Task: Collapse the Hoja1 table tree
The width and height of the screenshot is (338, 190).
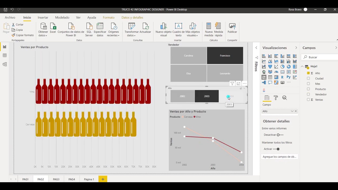Action: pyautogui.click(x=302, y=66)
